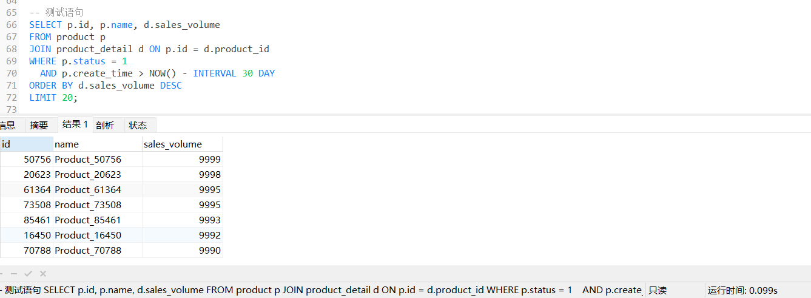Click the id cell 16450

(26, 235)
